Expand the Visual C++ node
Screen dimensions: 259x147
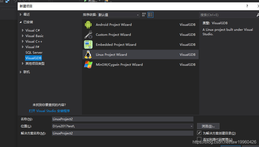click(23, 41)
